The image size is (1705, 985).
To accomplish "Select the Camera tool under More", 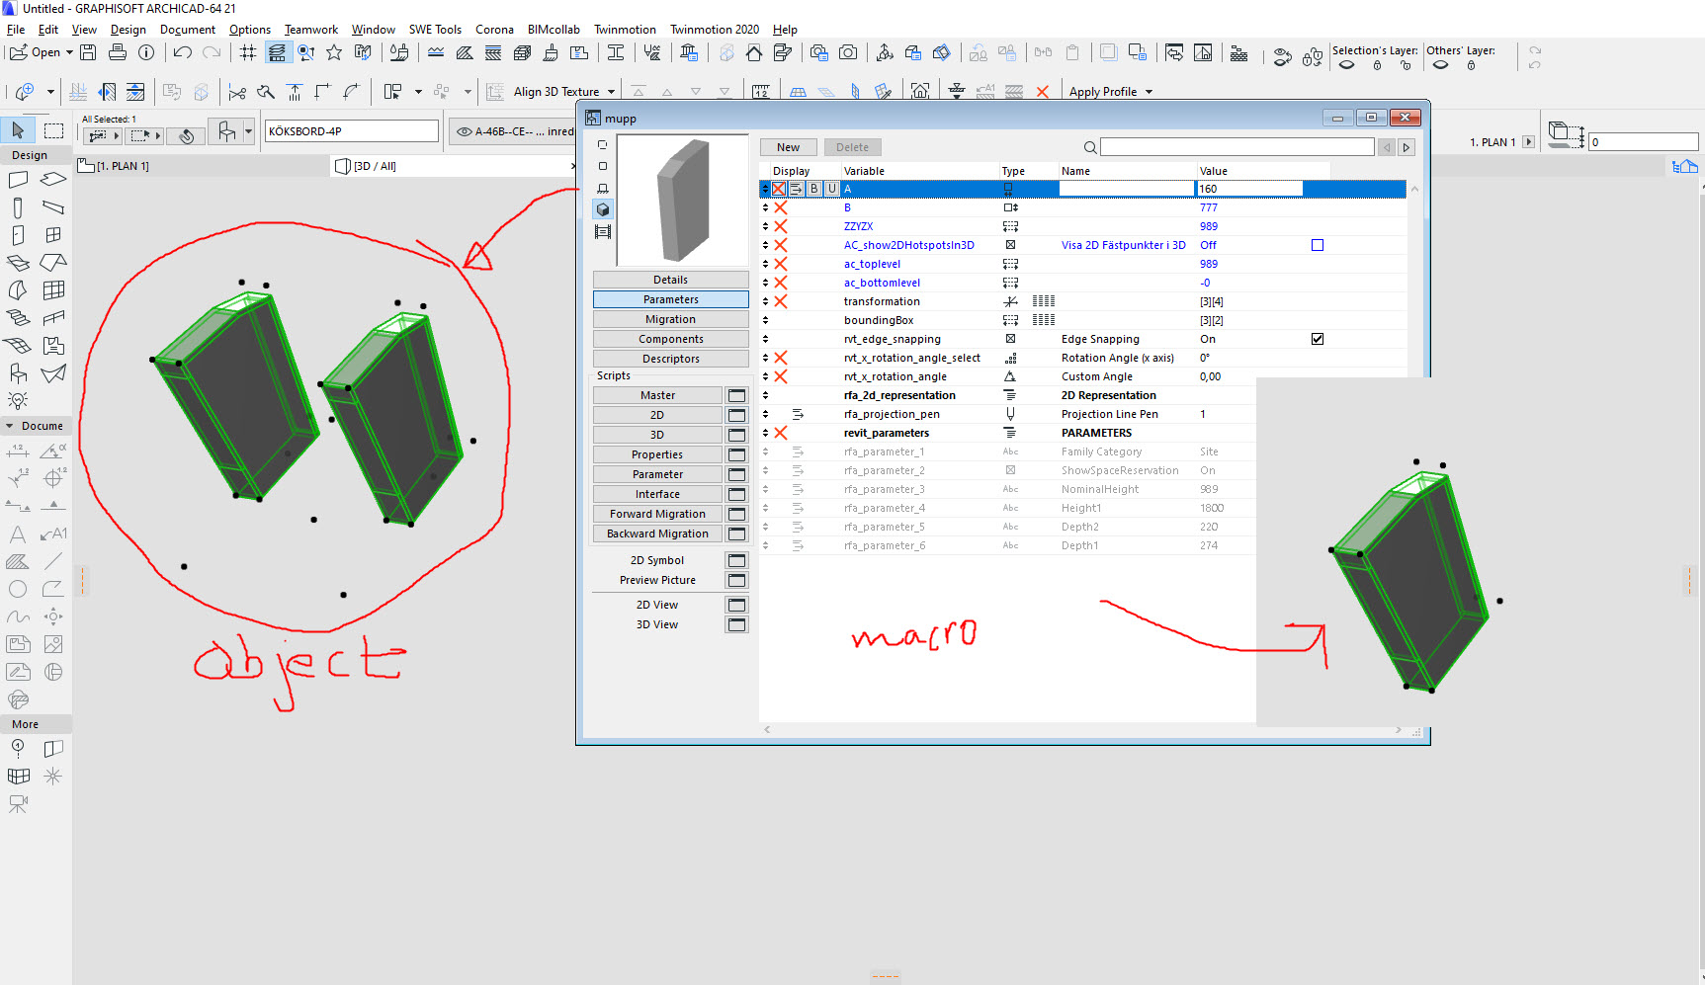I will tap(18, 804).
